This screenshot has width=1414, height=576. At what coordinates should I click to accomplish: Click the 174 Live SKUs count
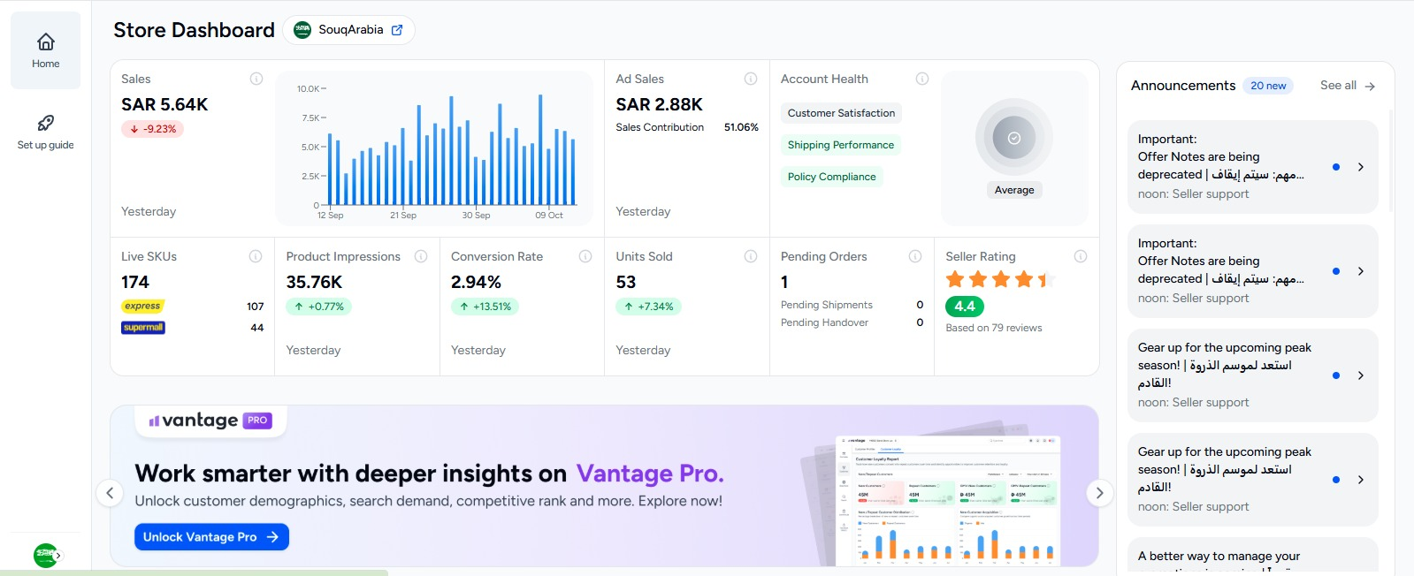click(x=135, y=282)
